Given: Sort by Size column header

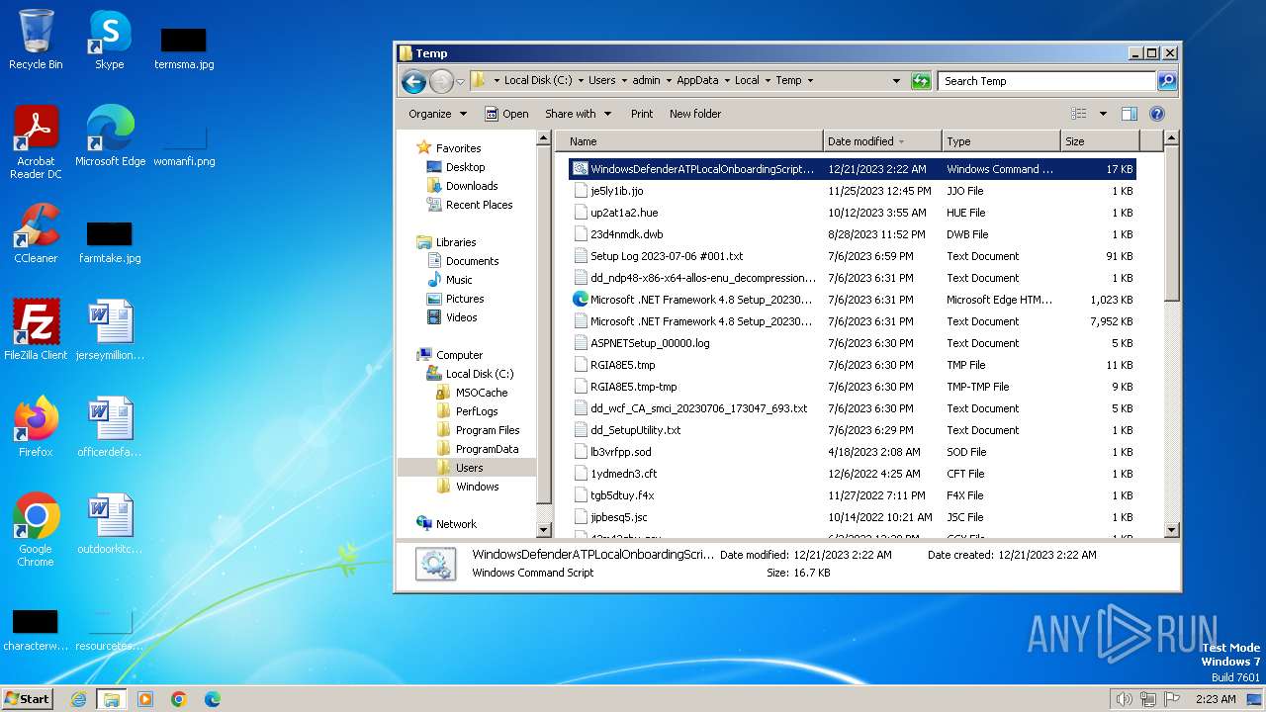Looking at the screenshot, I should point(1100,141).
